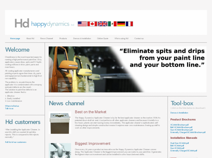Open the Products menu item
212x158 pixels.
tap(63, 39)
